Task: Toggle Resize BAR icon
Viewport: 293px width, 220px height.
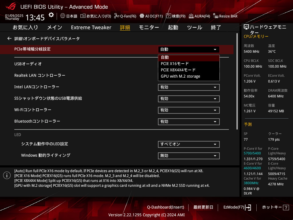Action: tap(216, 16)
